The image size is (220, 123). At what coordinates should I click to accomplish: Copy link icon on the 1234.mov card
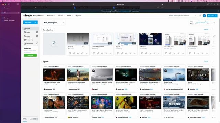click(154, 53)
